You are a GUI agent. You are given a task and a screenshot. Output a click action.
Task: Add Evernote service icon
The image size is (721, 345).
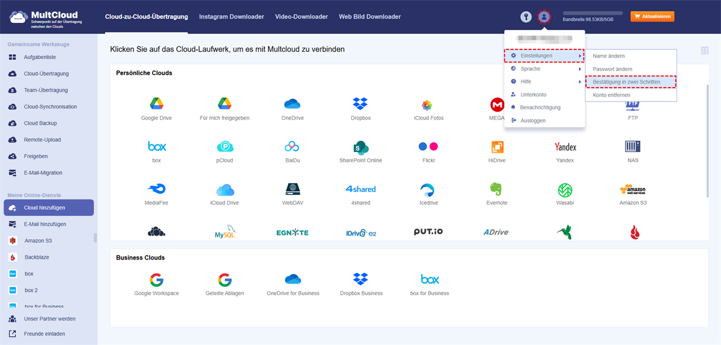[x=496, y=189]
